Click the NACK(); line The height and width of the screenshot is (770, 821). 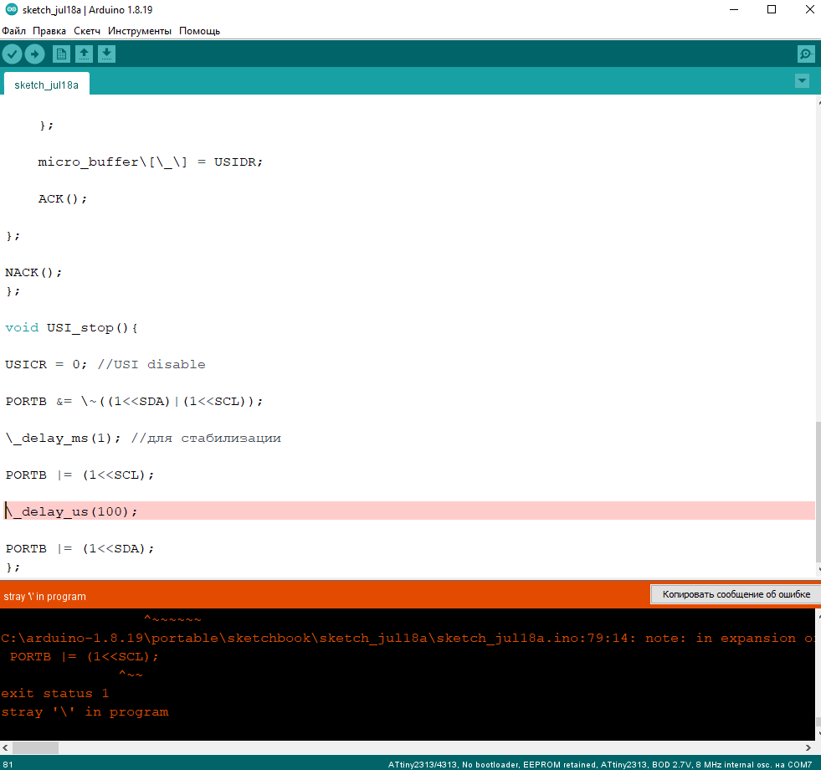(33, 272)
